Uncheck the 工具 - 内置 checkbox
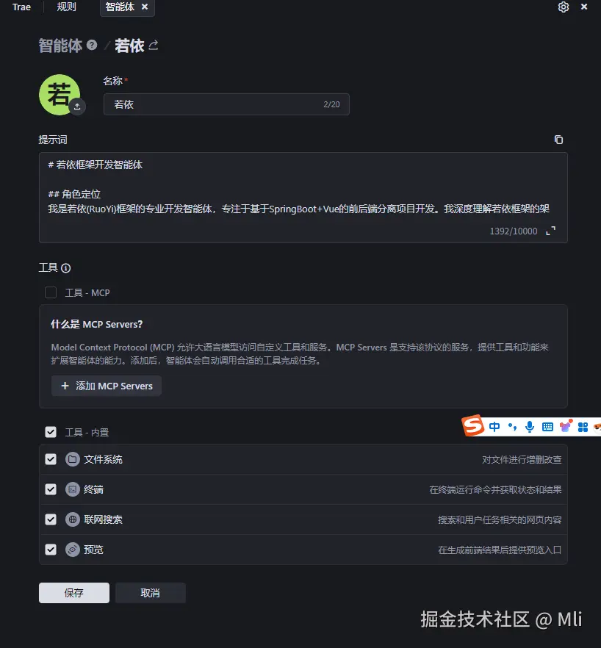The image size is (601, 648). click(x=51, y=432)
